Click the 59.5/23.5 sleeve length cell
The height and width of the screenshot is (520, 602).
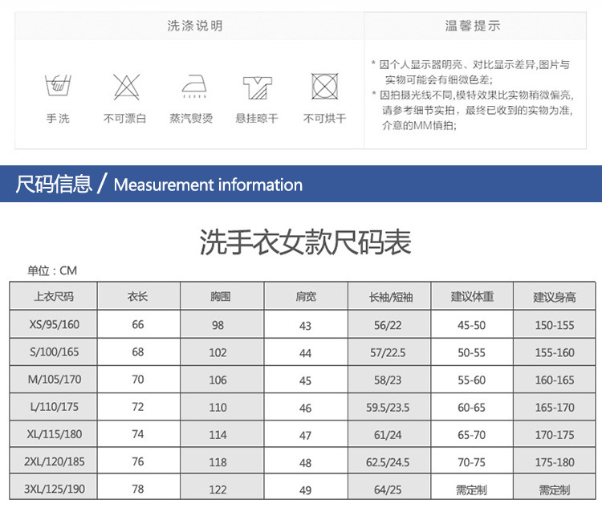click(390, 408)
